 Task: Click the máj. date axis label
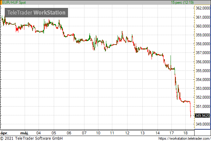(25, 133)
